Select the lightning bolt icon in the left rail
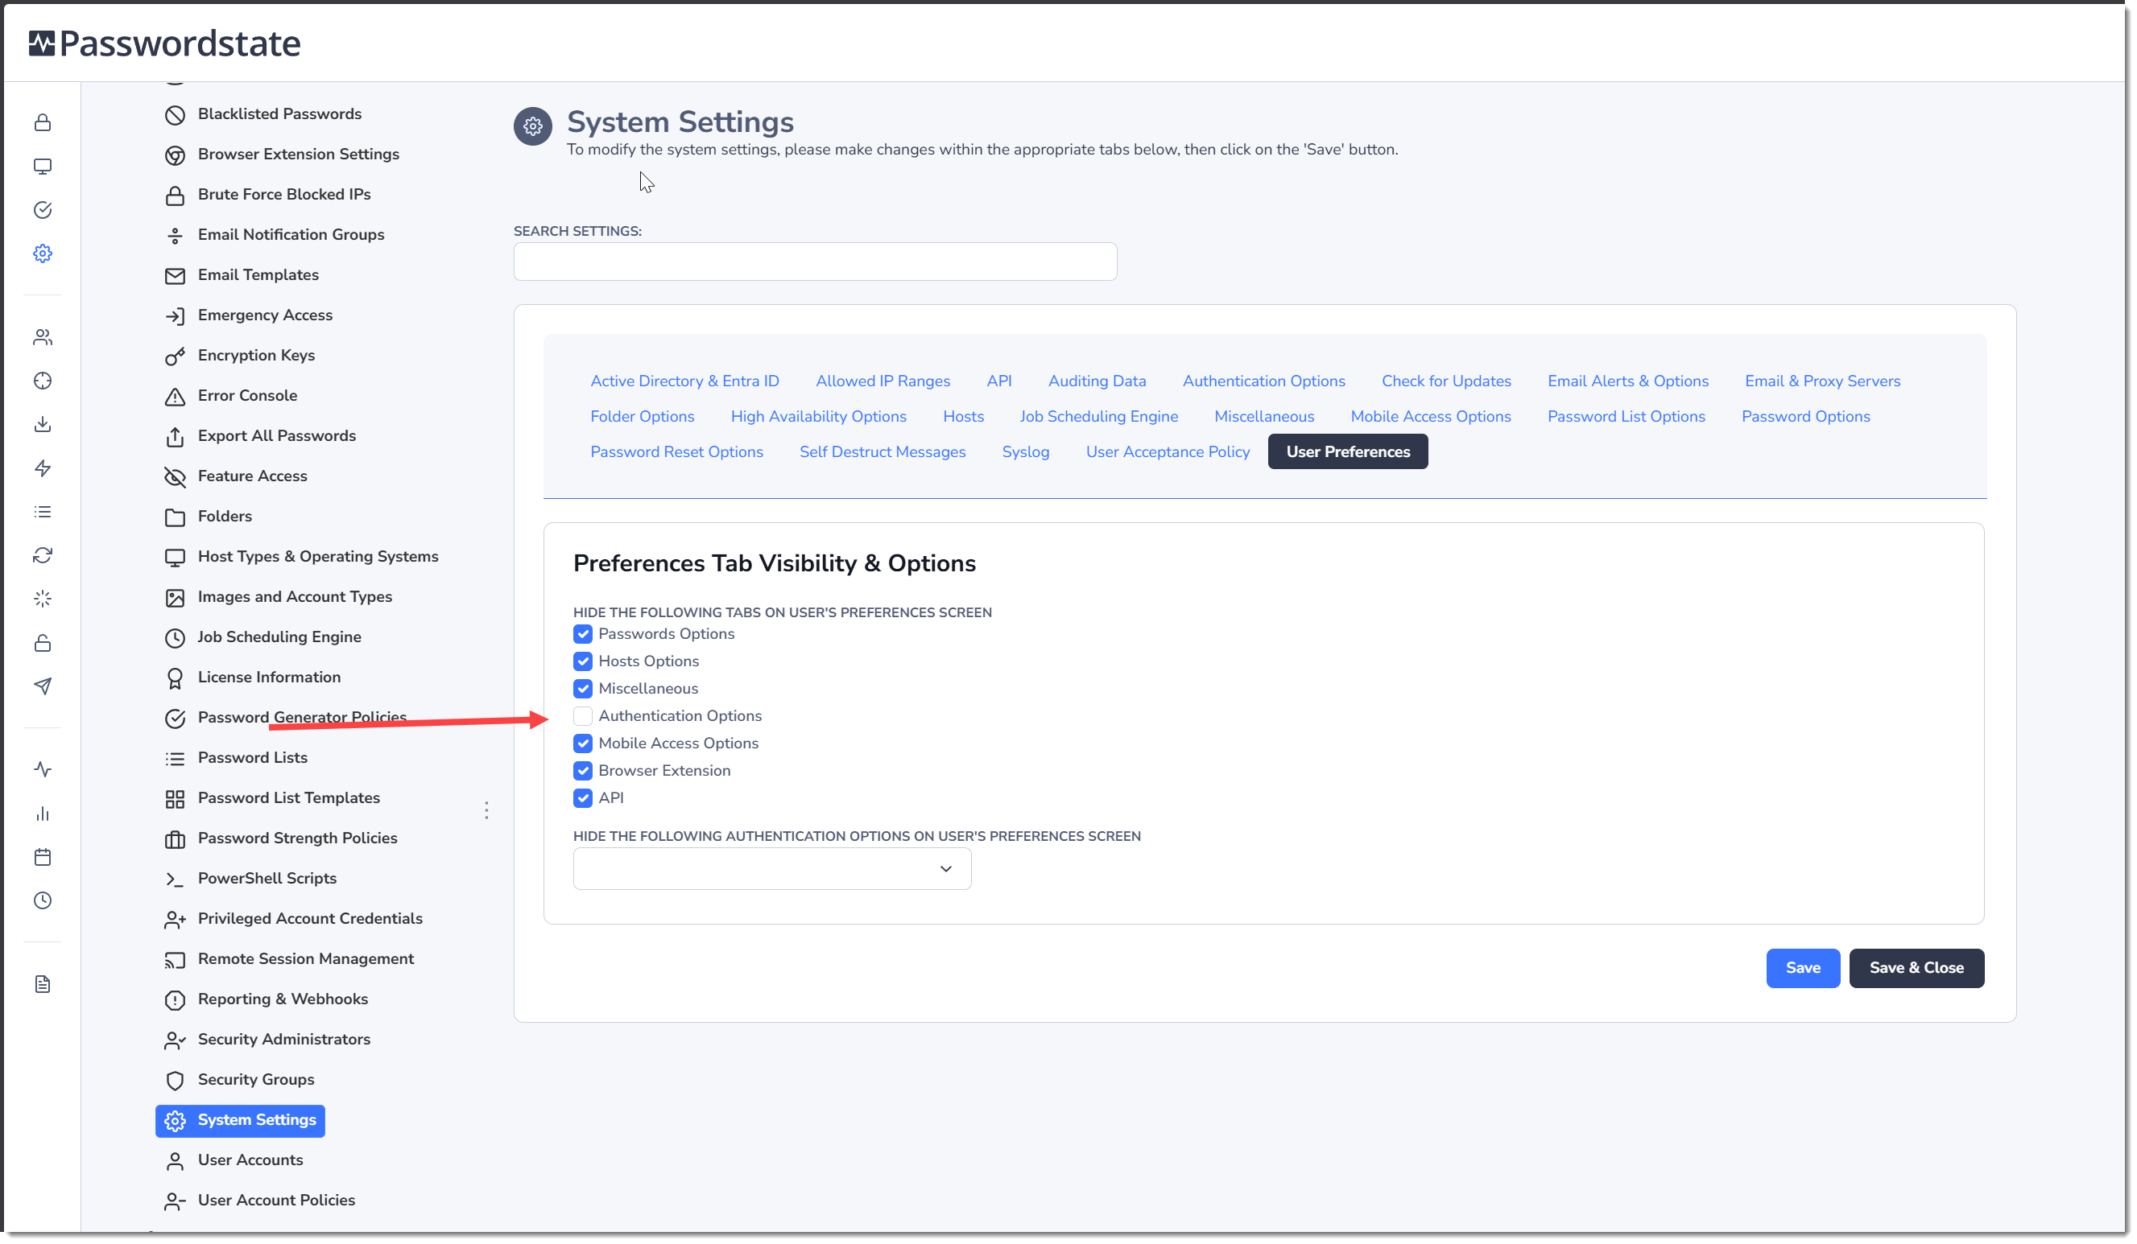 43,468
